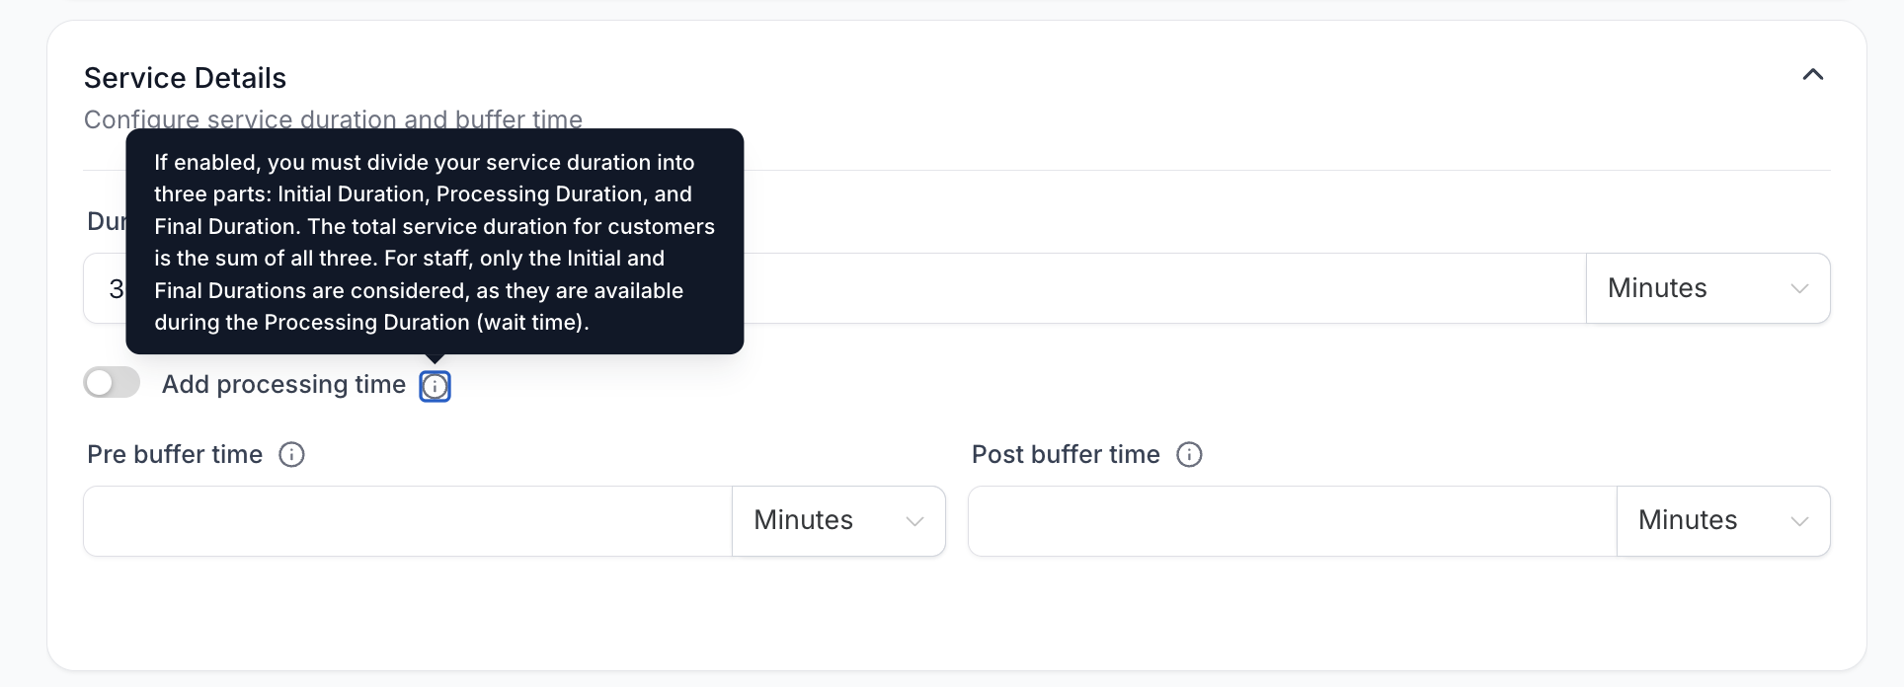1904x687 pixels.
Task: Focus the Pre buffer time input field
Action: (x=408, y=520)
